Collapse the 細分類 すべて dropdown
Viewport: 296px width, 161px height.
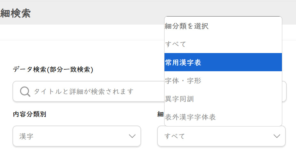point(221,136)
